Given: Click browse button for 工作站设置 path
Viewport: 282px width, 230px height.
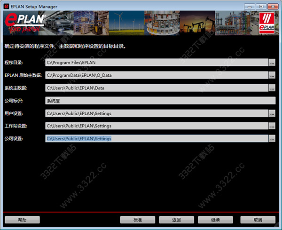Looking at the screenshot, I should coord(272,126).
